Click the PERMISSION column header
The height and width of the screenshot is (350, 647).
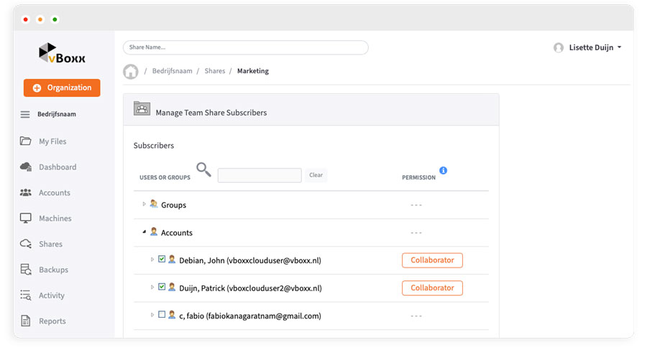418,177
